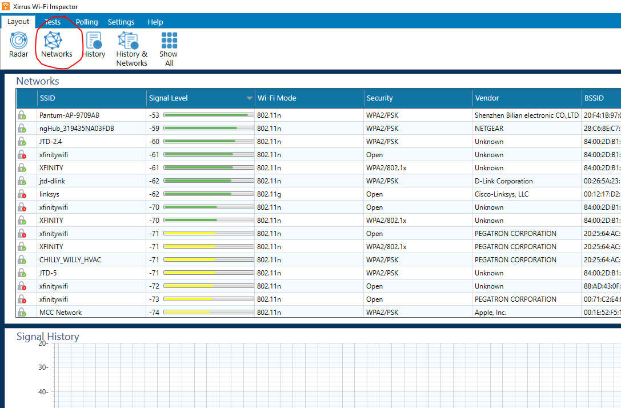Select the jtd-dlink network row
Viewport: 621px width, 408px height.
tap(318, 181)
